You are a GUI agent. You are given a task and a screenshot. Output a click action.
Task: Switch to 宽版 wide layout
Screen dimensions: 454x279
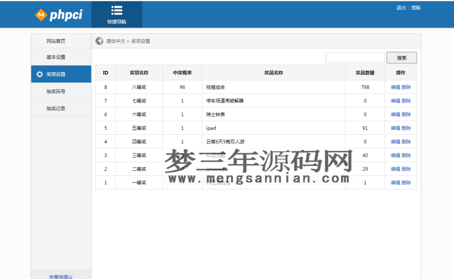click(415, 8)
